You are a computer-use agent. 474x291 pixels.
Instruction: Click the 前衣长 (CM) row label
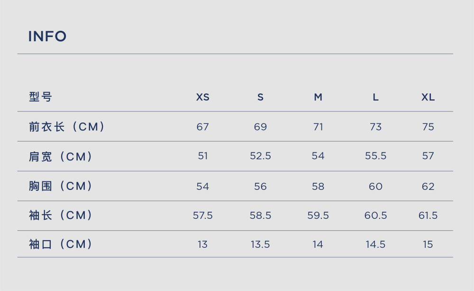tap(67, 127)
